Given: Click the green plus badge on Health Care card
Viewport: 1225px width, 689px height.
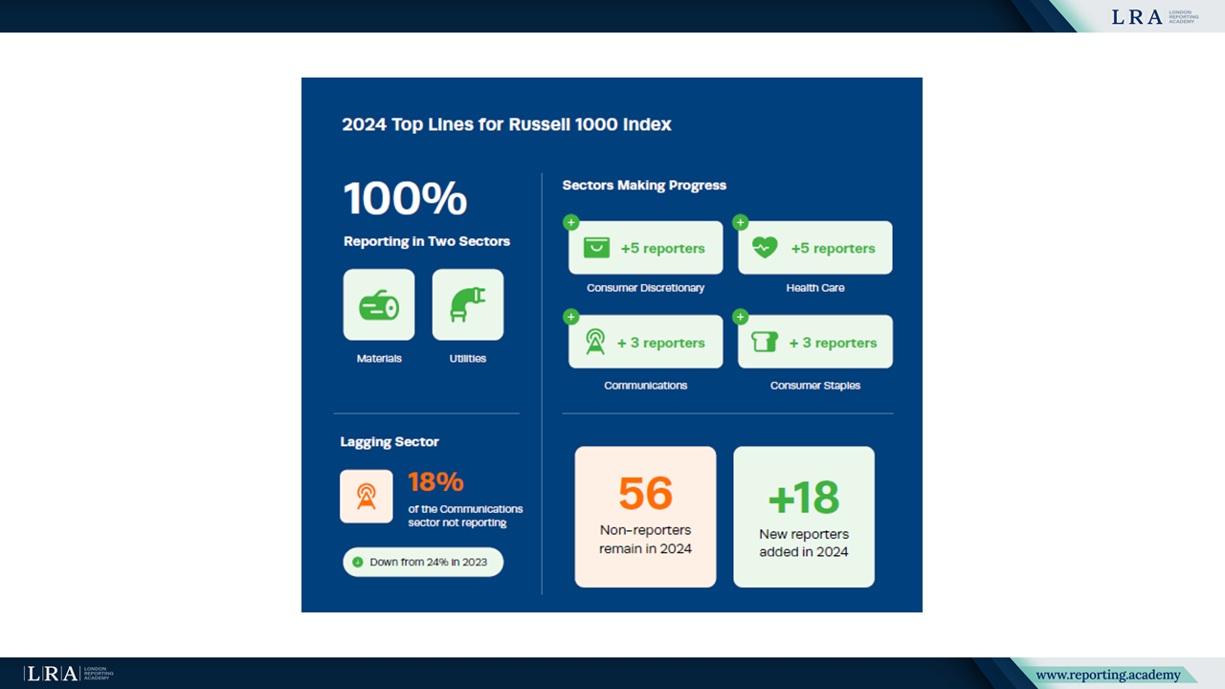Looking at the screenshot, I should pos(740,223).
